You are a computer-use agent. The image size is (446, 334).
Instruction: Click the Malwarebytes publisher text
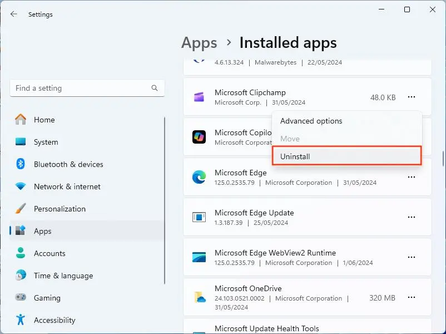pos(275,62)
